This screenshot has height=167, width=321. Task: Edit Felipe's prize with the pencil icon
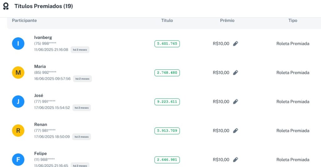point(235,160)
